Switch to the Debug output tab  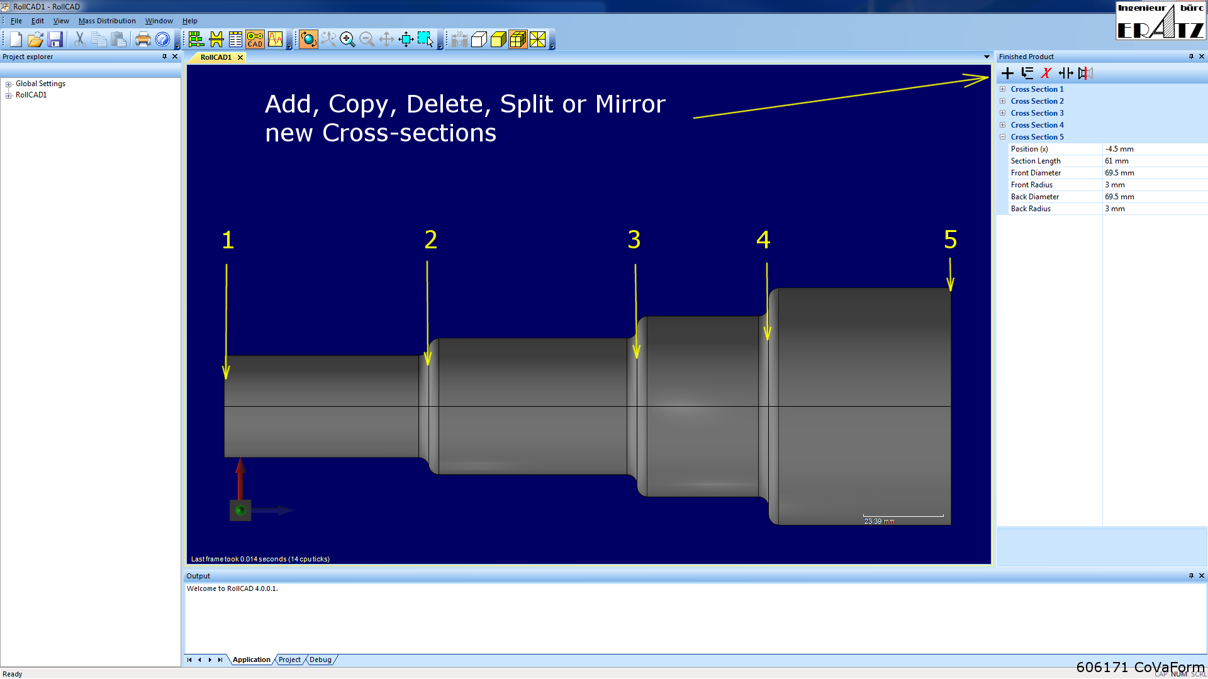(x=320, y=660)
